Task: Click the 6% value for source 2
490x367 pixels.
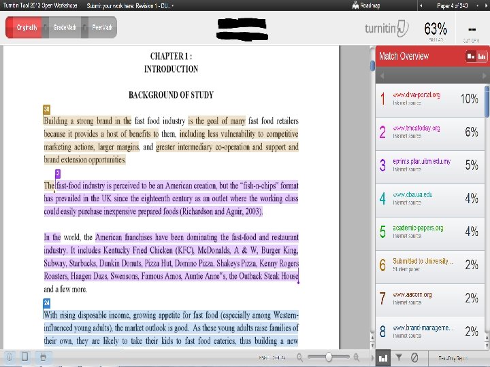Action: [472, 132]
